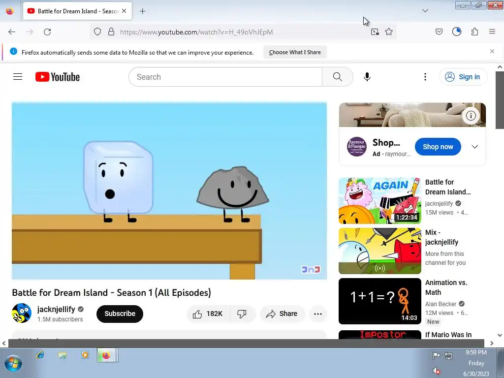Click the horizontal scrollbar right arrow
Image resolution: width=504 pixels, height=378 pixels.
[x=492, y=343]
